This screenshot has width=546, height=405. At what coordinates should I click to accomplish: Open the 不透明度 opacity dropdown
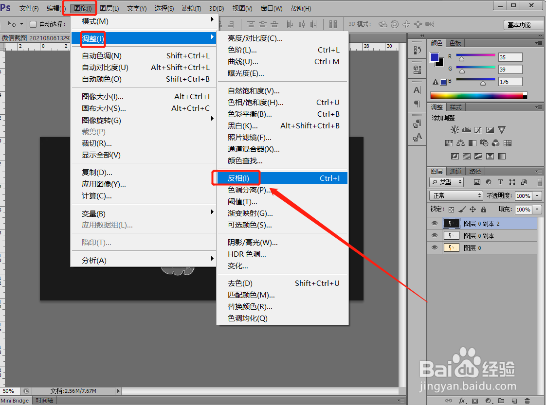(x=537, y=195)
